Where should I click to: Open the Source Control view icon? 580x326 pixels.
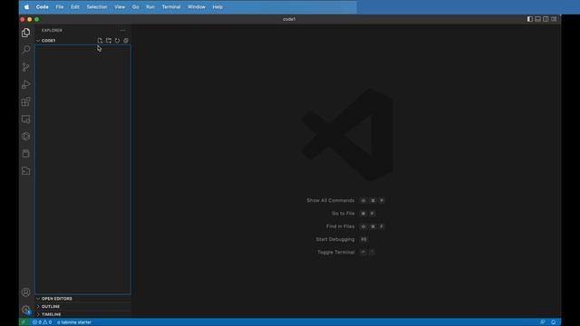(26, 67)
